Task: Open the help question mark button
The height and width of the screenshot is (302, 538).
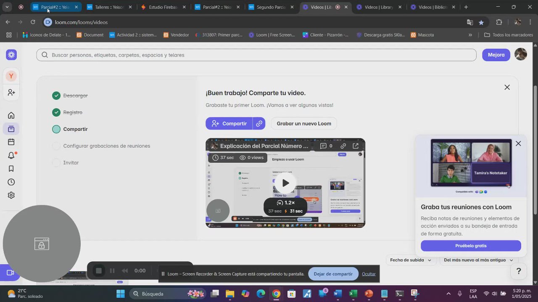Action: (x=519, y=271)
